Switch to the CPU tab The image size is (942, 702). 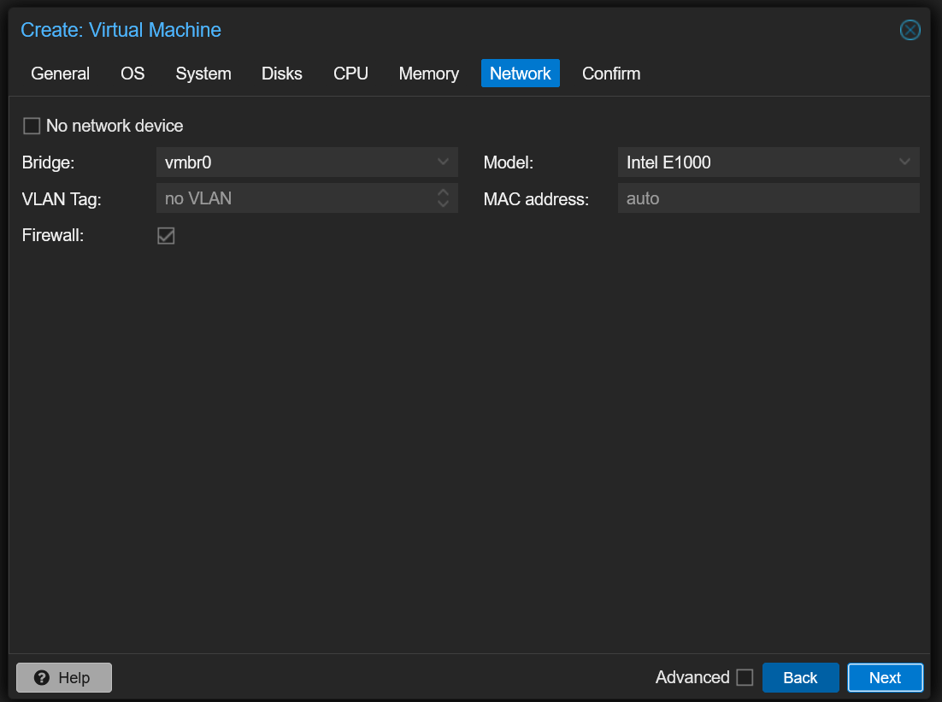[350, 74]
